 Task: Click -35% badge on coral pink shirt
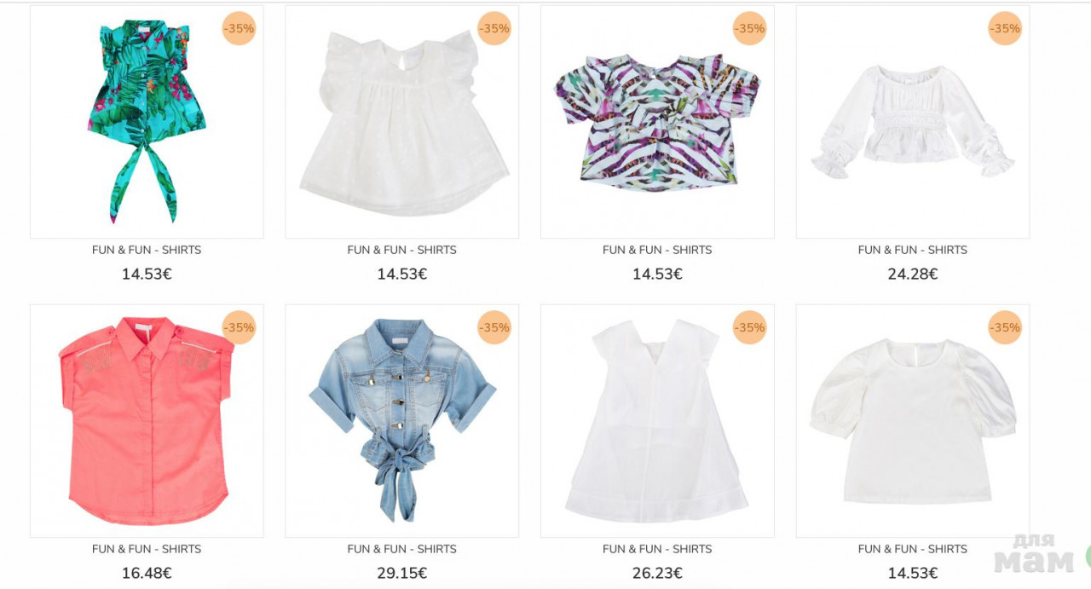(239, 327)
